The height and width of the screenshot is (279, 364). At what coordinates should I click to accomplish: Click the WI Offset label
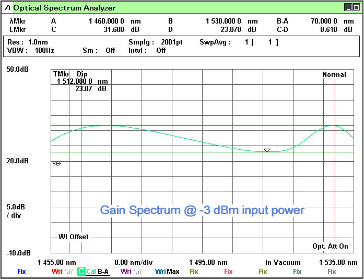click(73, 237)
